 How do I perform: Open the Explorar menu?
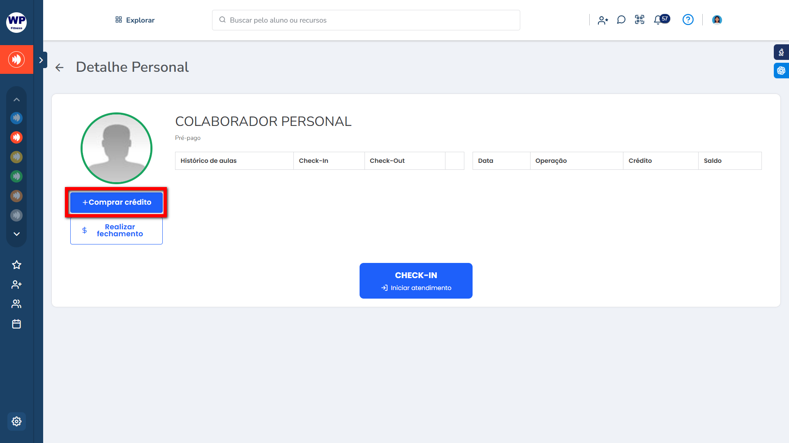coord(135,20)
